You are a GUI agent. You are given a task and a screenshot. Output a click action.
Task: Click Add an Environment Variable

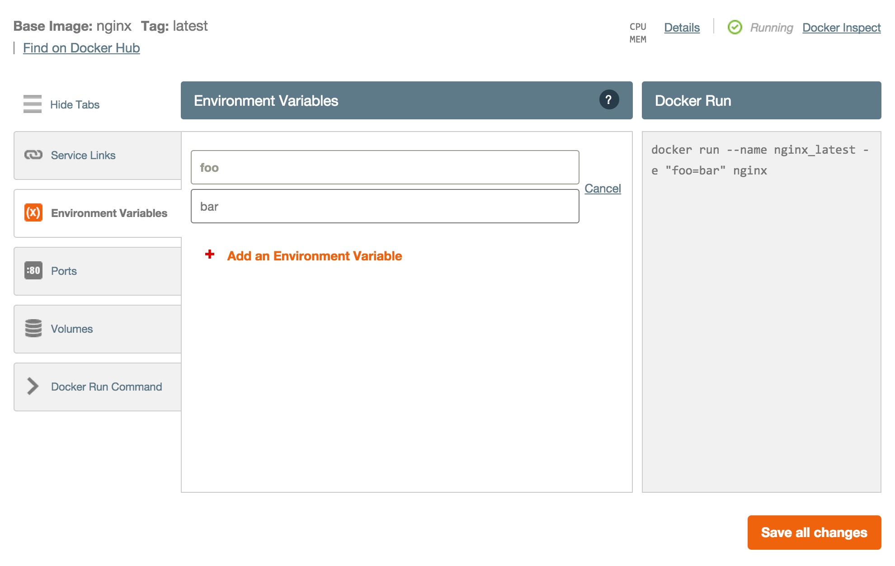314,256
